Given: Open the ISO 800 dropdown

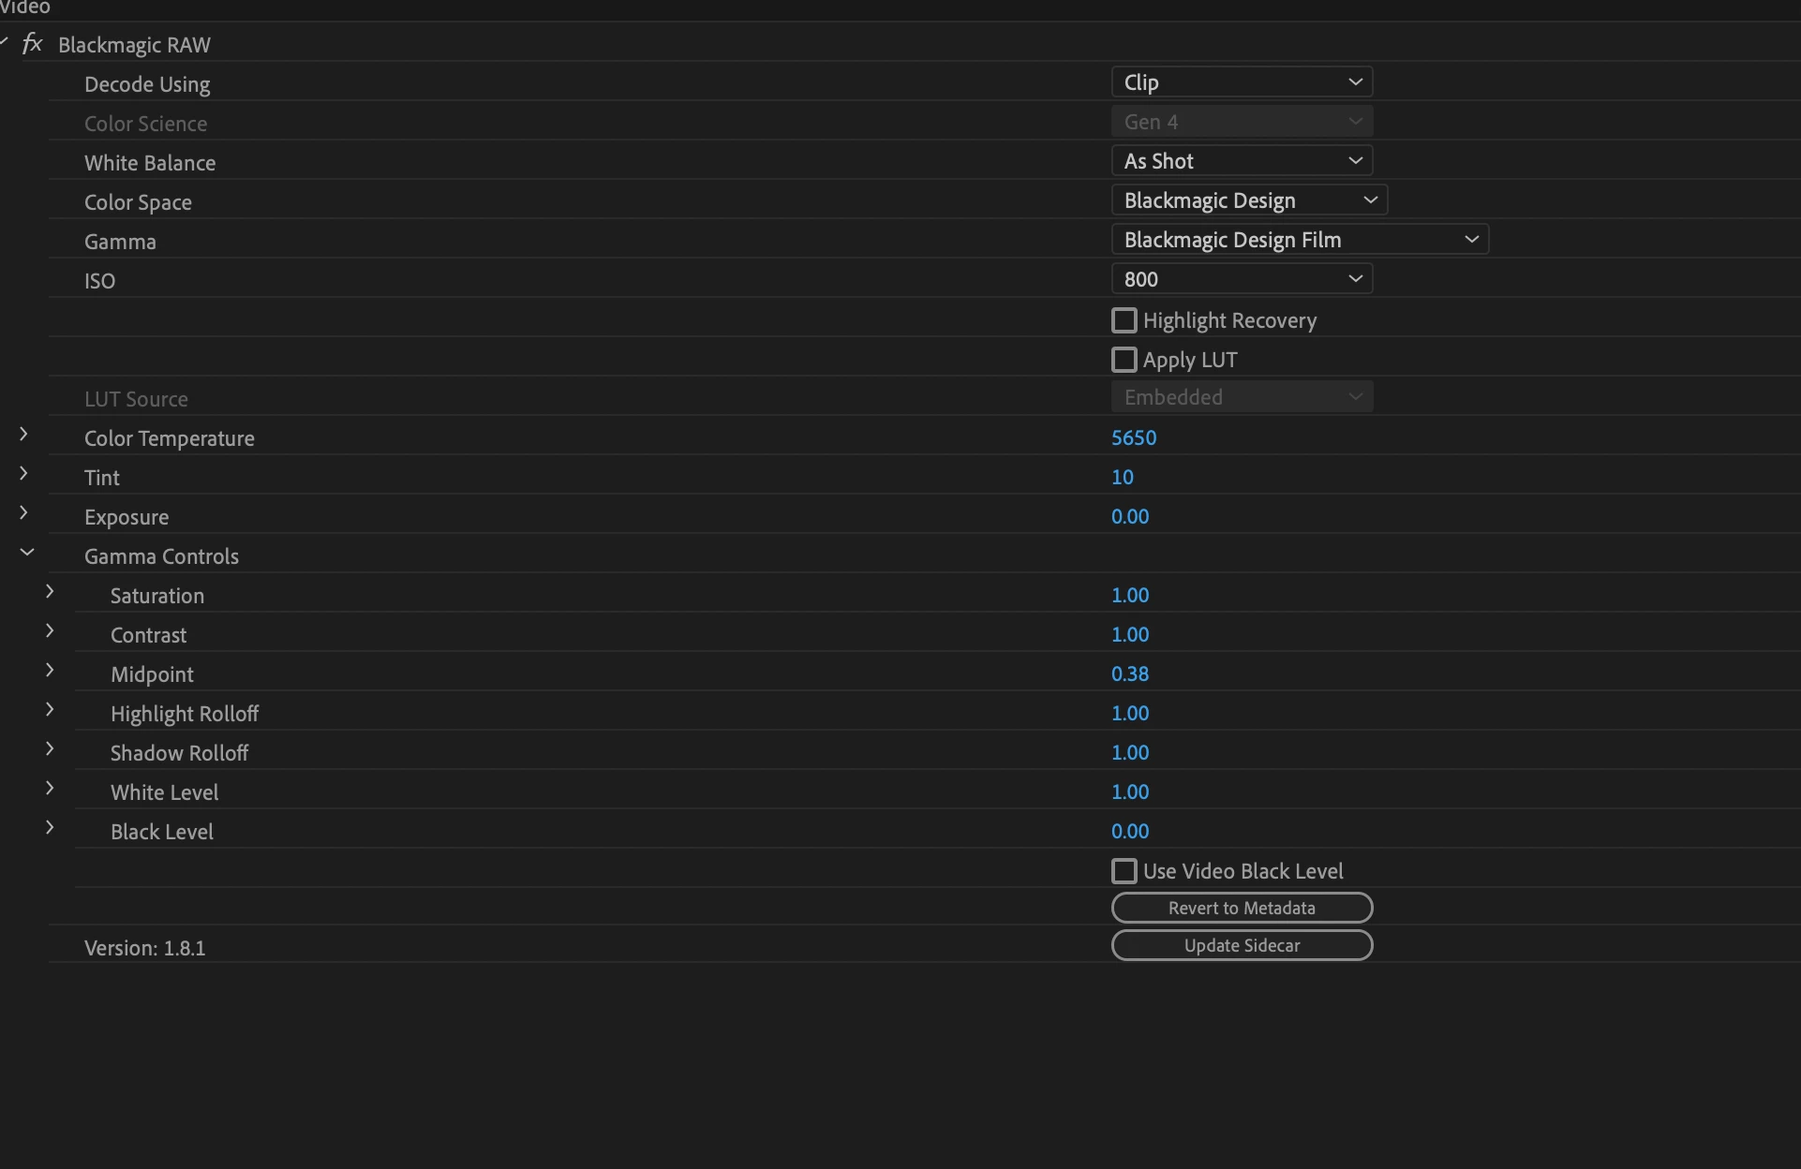Looking at the screenshot, I should [1241, 279].
